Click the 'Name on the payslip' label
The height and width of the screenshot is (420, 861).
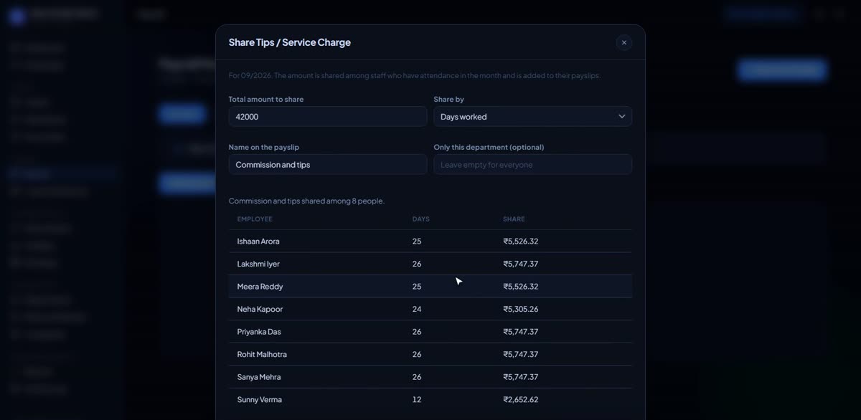[264, 147]
